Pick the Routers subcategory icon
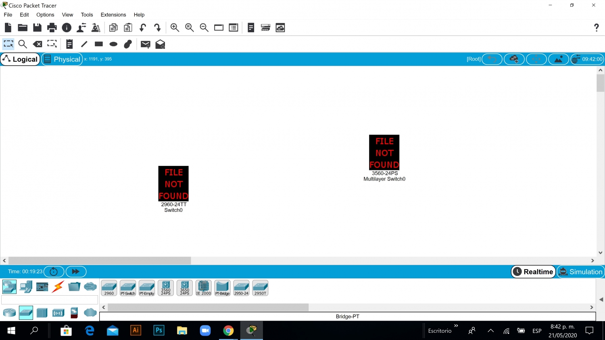The width and height of the screenshot is (605, 340). click(x=9, y=313)
